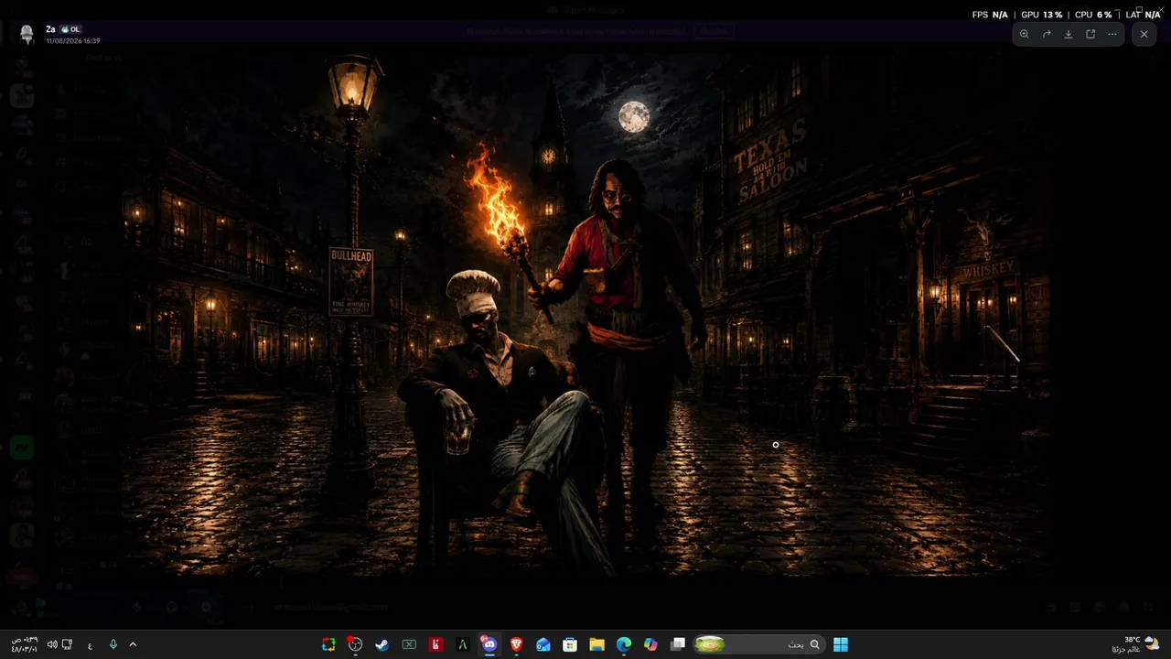The height and width of the screenshot is (659, 1171).
Task: Open Microsoft Store from the taskbar
Action: click(x=570, y=644)
